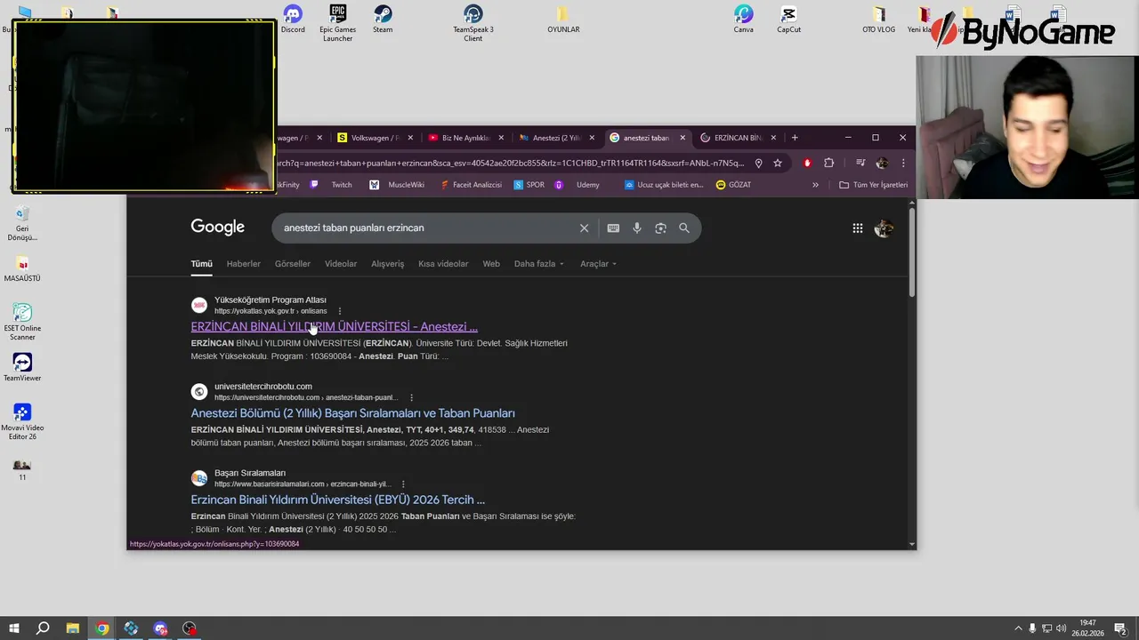Click the red extension icon in Chrome toolbar
Image resolution: width=1139 pixels, height=640 pixels.
807,163
